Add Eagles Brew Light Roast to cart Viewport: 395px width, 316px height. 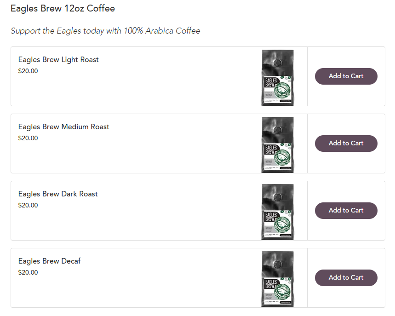click(346, 76)
